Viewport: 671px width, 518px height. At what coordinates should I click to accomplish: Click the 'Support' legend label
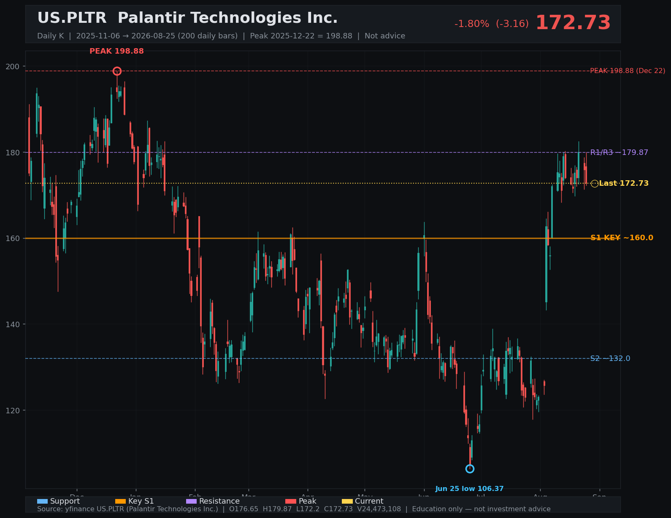tap(65, 501)
